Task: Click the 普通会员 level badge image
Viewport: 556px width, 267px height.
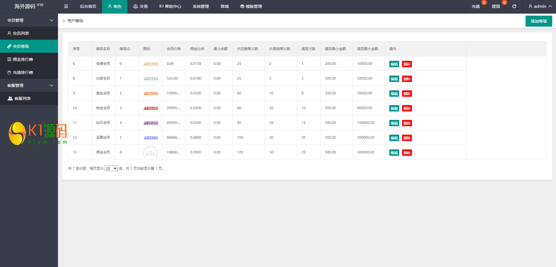Action: coord(150,64)
